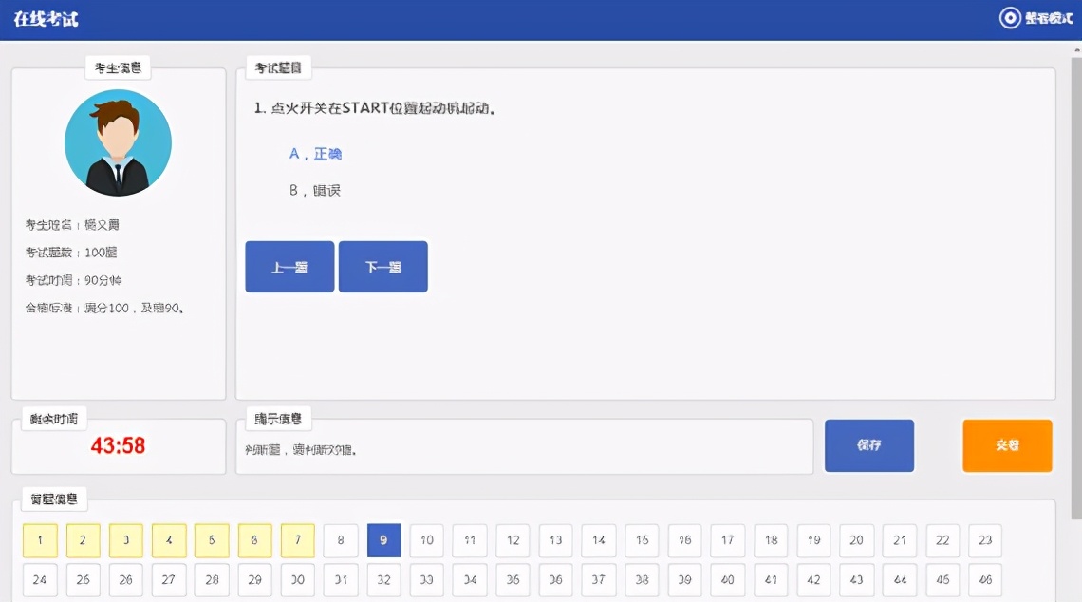Image resolution: width=1082 pixels, height=602 pixels.
Task: Open question 15 from the number grid
Action: pyautogui.click(x=641, y=540)
